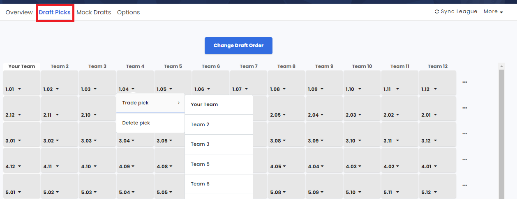Expand pick 4.11 dropdown arrow
This screenshot has width=517, height=199.
point(57,167)
